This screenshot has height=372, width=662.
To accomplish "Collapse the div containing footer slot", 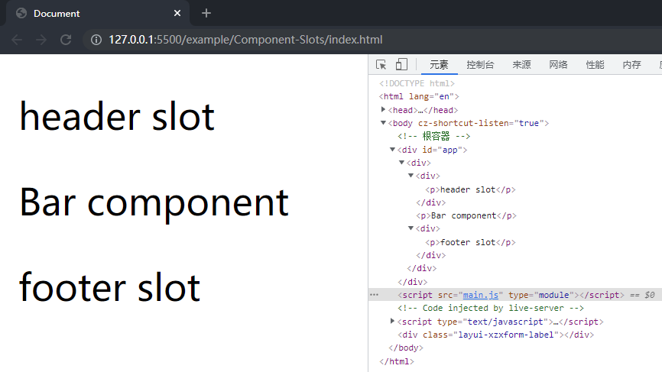I will tap(411, 228).
